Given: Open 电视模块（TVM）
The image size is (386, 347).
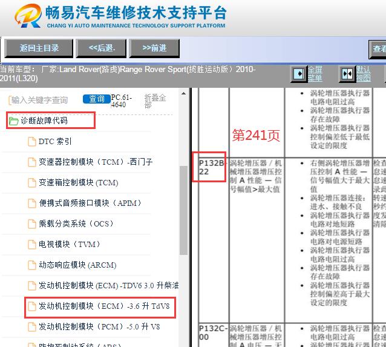Looking at the screenshot, I should click(69, 244).
